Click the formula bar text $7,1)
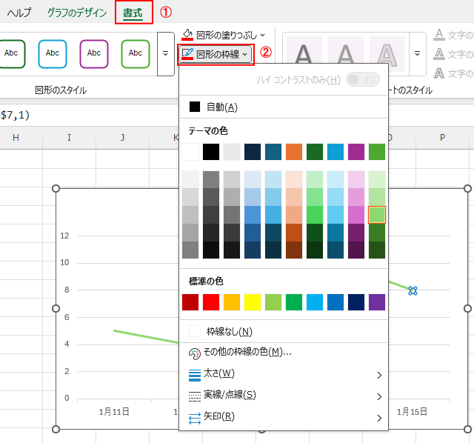This screenshot has width=474, height=443. point(15,116)
